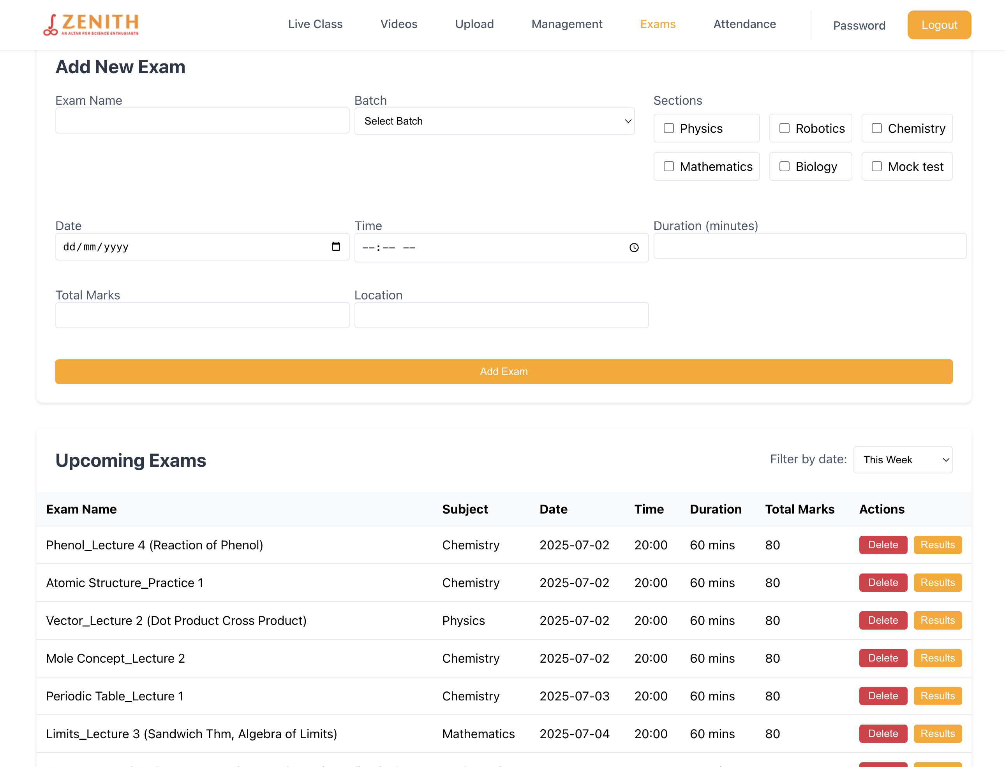Screen dimensions: 1005x767
Task: Click the Logout button
Action: (x=939, y=25)
